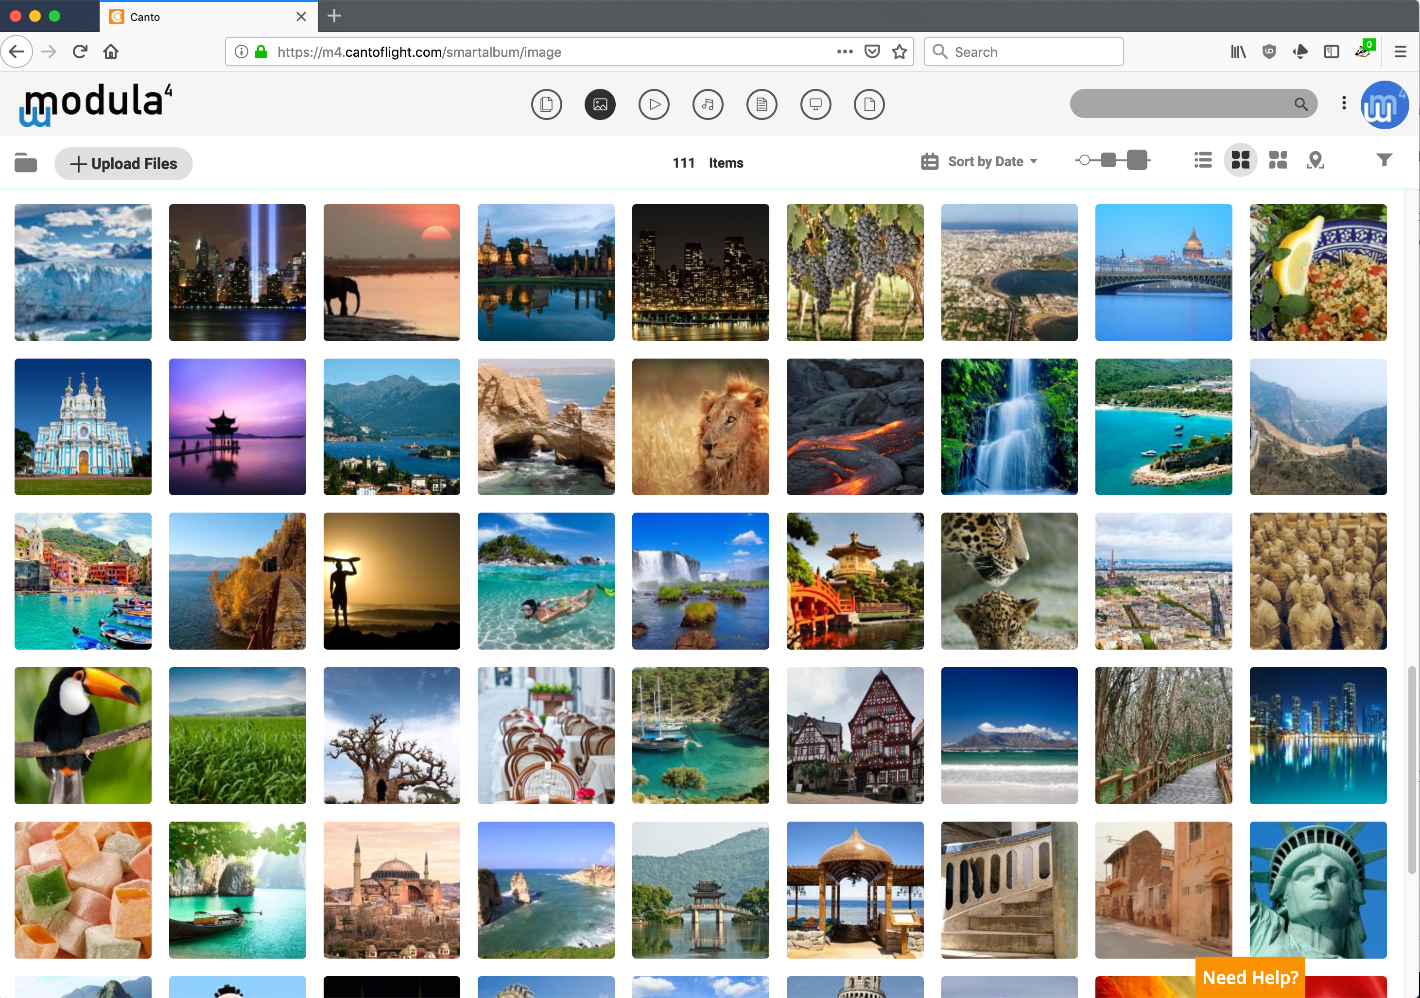The width and height of the screenshot is (1420, 998).
Task: Select the Canto browser tab
Action: click(x=208, y=17)
